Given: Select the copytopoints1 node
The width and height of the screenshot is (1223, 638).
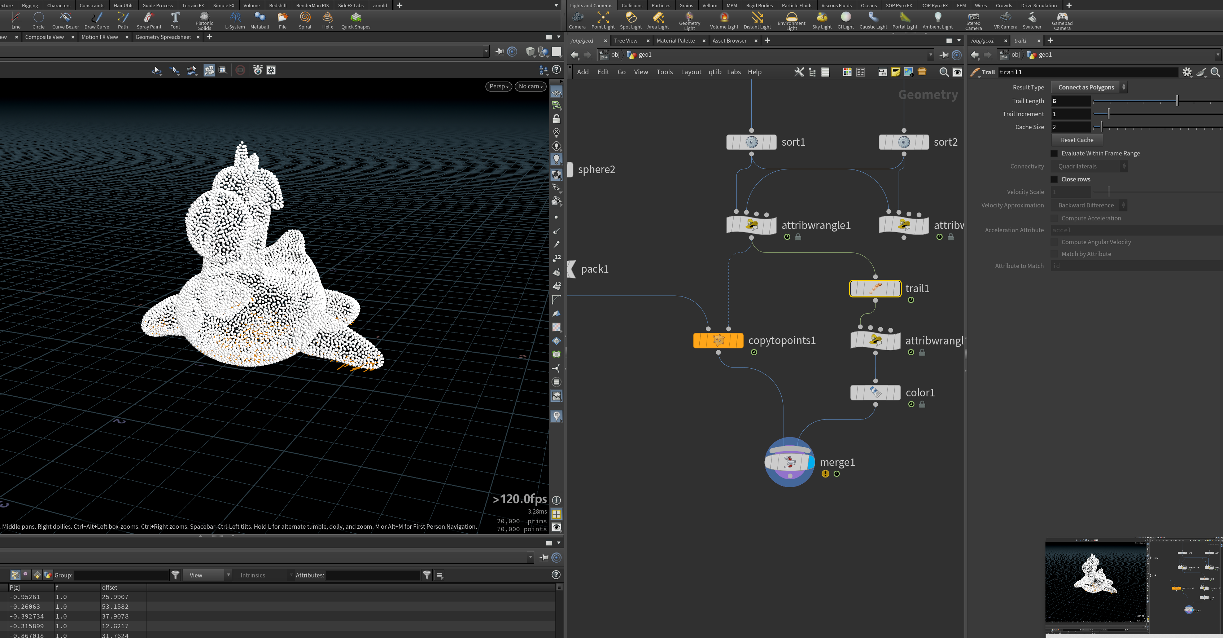Looking at the screenshot, I should (718, 340).
